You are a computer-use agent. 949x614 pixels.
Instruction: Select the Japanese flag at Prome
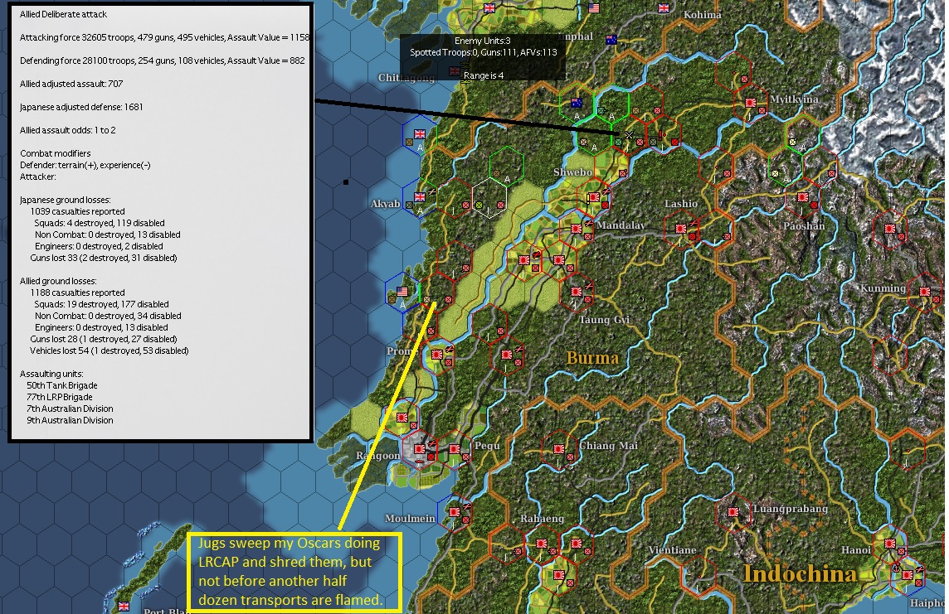(437, 354)
